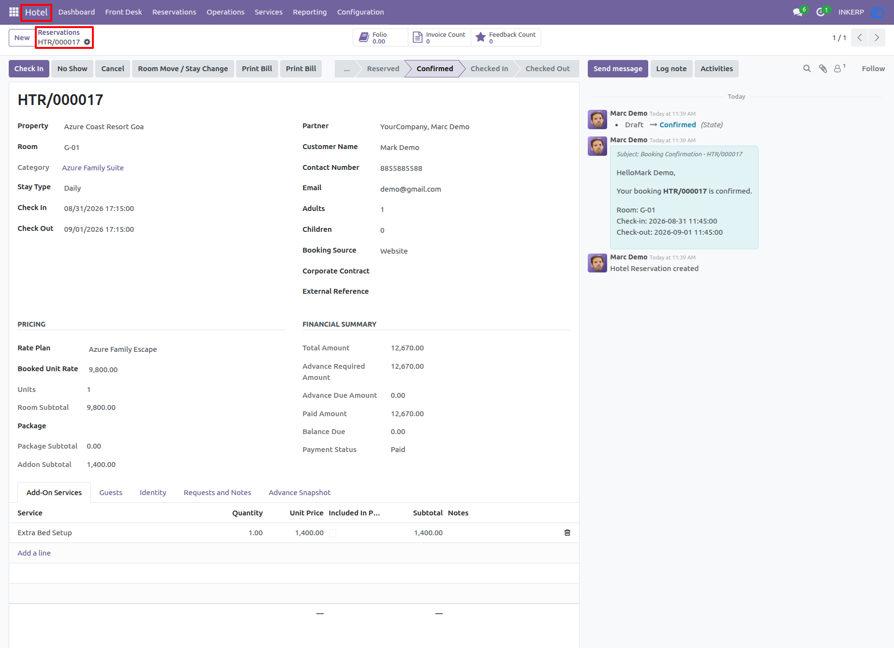
Task: Open the Reporting menu
Action: [x=310, y=12]
